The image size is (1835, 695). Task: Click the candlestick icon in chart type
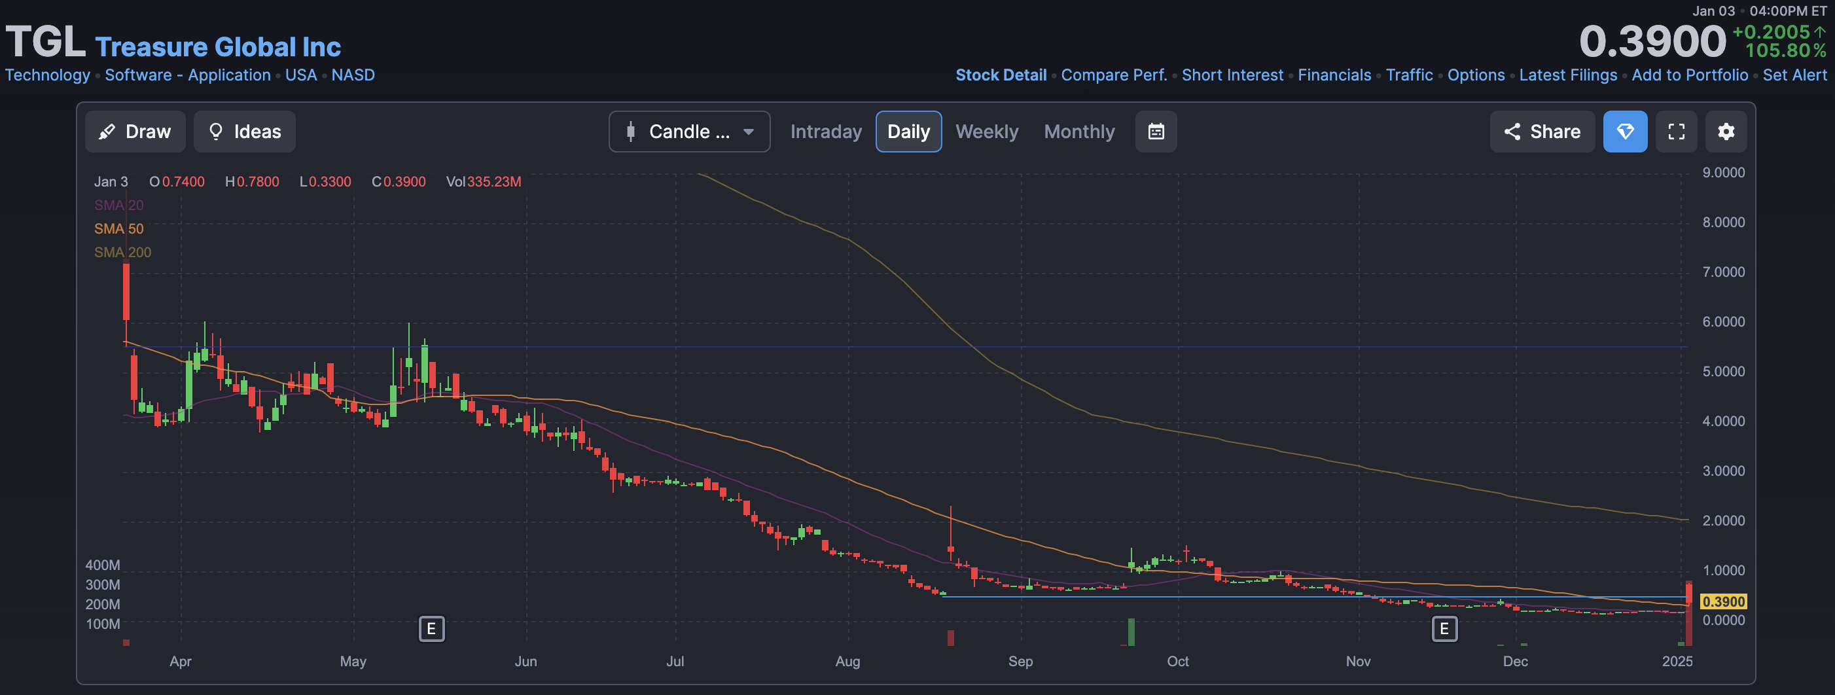[630, 132]
